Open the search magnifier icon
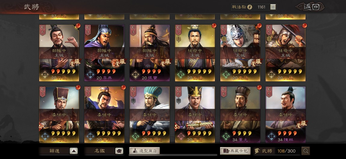346x159 pixels. (x=306, y=151)
